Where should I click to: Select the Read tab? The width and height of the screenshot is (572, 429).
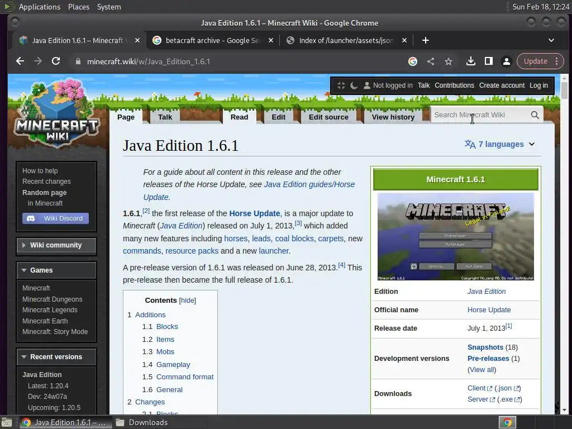click(239, 117)
